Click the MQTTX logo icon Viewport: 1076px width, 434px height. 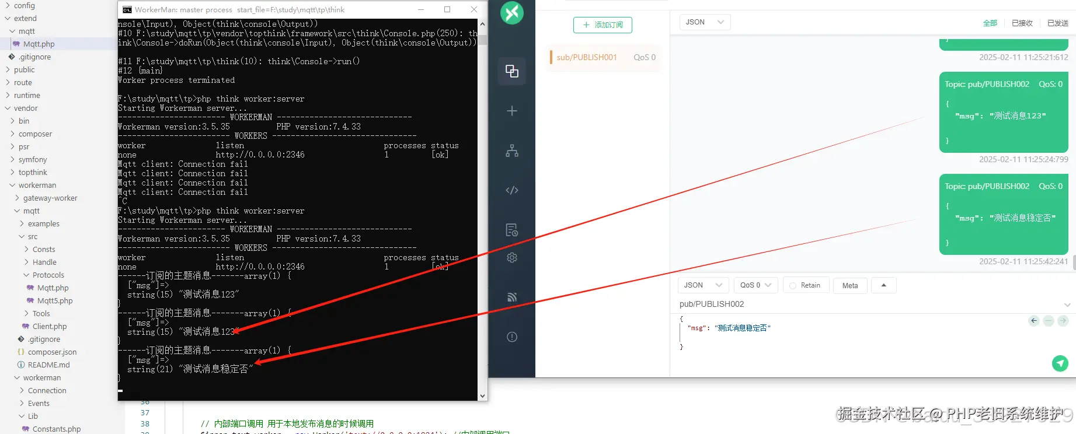click(512, 13)
